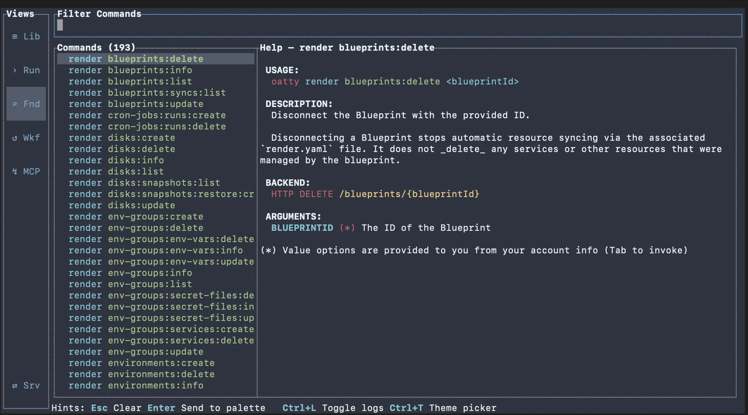Screen dimensions: 748x415
Task: Expand the render blueprints:syncs:list command
Action: (147, 92)
